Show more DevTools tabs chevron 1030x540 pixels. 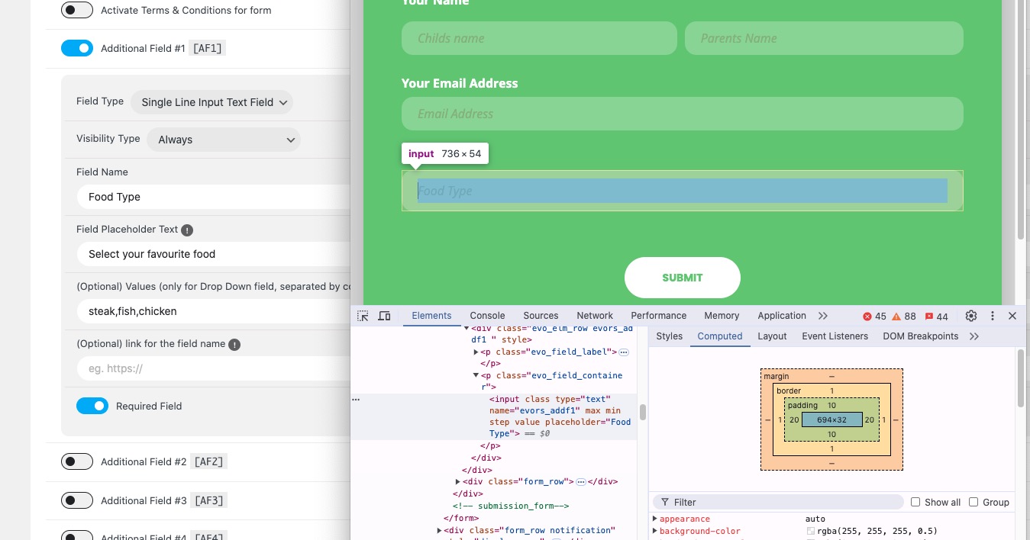pyautogui.click(x=822, y=316)
